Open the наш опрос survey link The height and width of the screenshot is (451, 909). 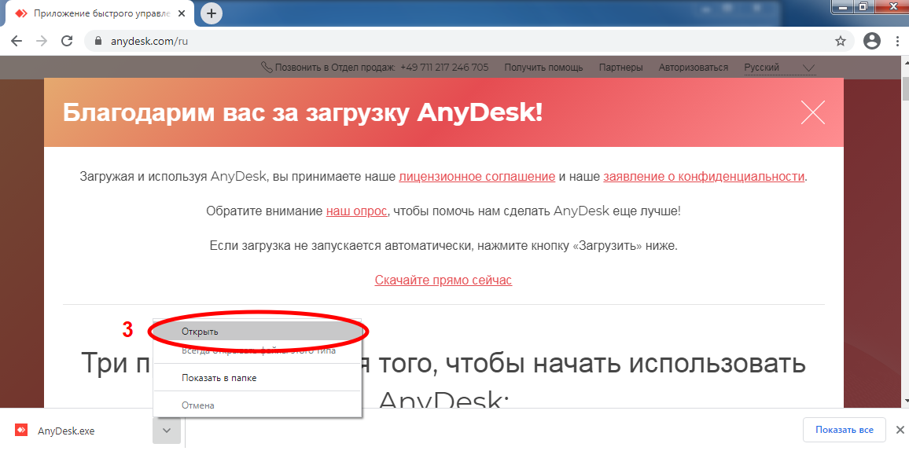pos(356,211)
